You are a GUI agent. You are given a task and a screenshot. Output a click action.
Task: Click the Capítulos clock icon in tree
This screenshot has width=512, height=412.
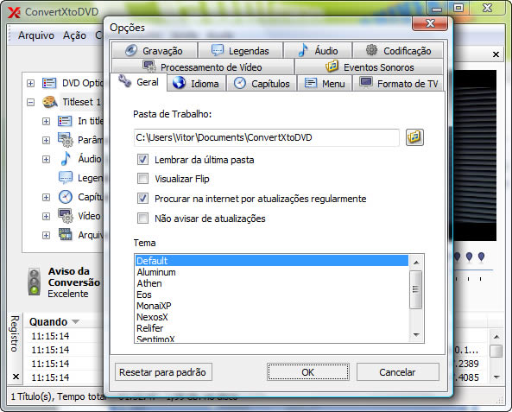click(x=66, y=197)
